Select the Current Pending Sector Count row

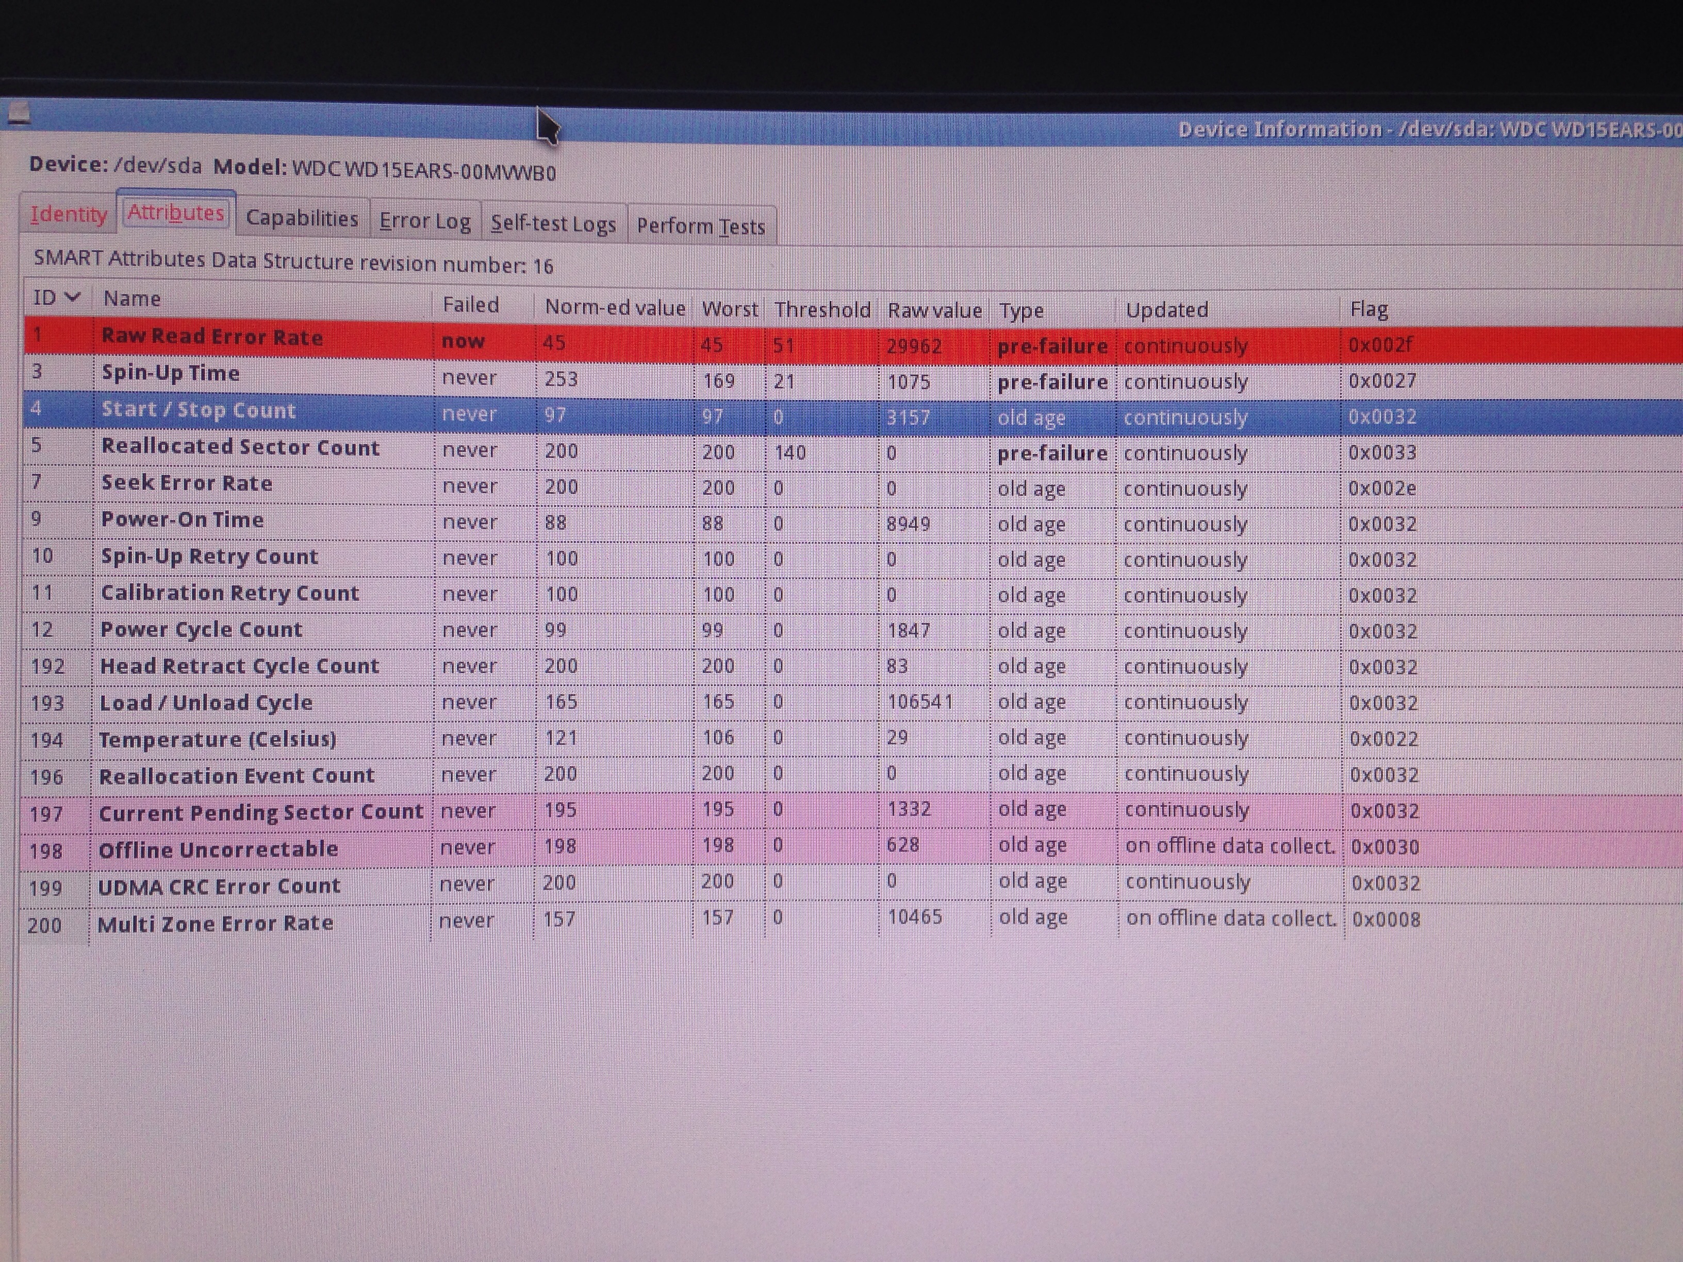tap(260, 812)
